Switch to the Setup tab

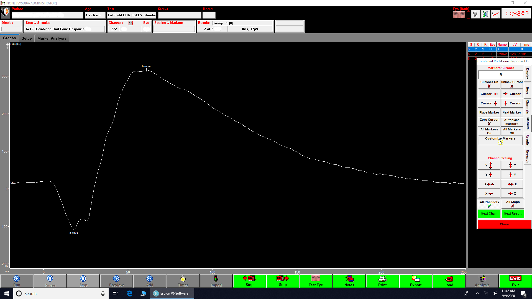pos(27,38)
